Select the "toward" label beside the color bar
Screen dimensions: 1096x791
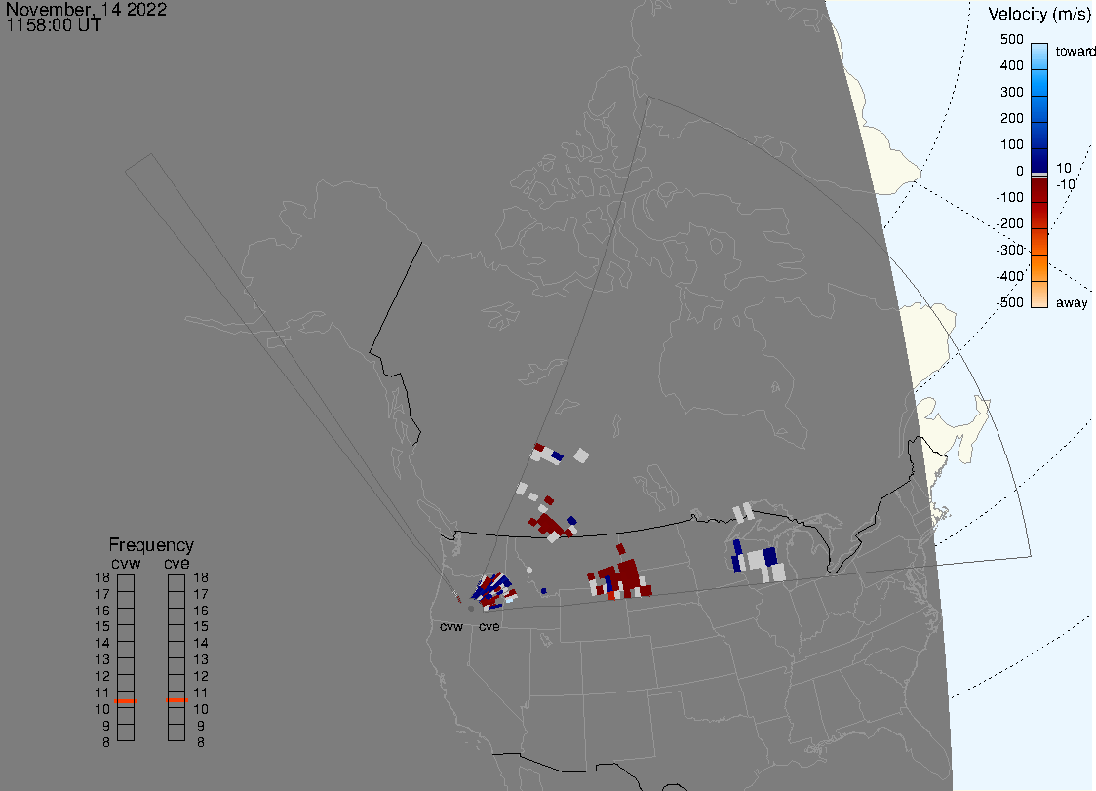[1075, 51]
